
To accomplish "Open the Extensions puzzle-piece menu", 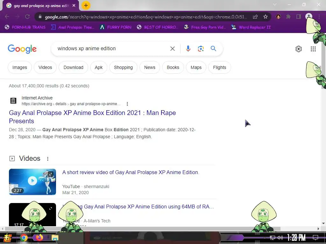I will [x=288, y=17].
